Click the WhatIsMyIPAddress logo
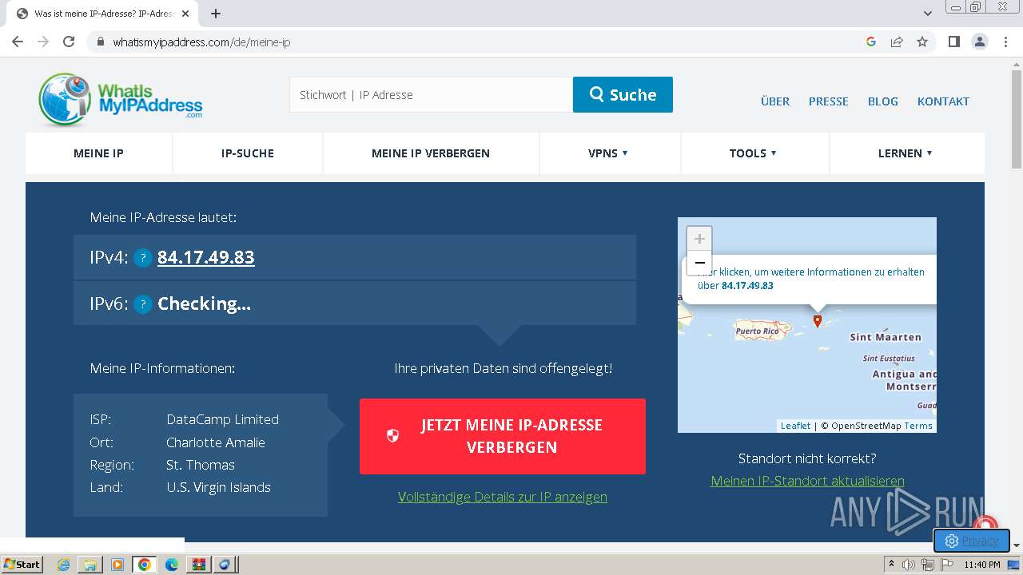The height and width of the screenshot is (575, 1023). [121, 100]
